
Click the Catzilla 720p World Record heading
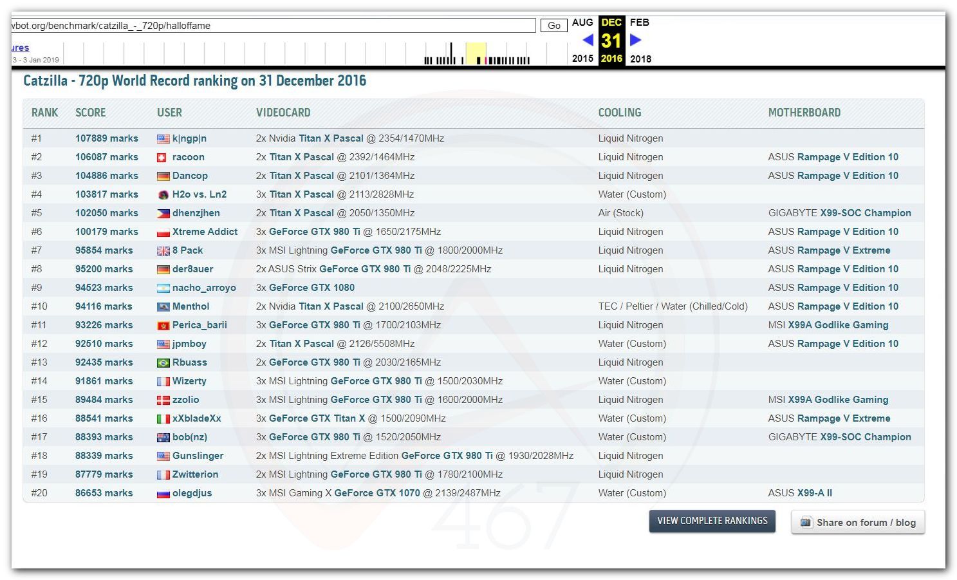[x=195, y=80]
